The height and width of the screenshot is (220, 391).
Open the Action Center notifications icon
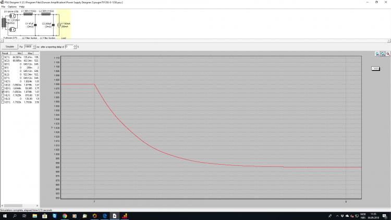pyautogui.click(x=385, y=216)
